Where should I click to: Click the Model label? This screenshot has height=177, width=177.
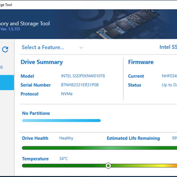27,76
